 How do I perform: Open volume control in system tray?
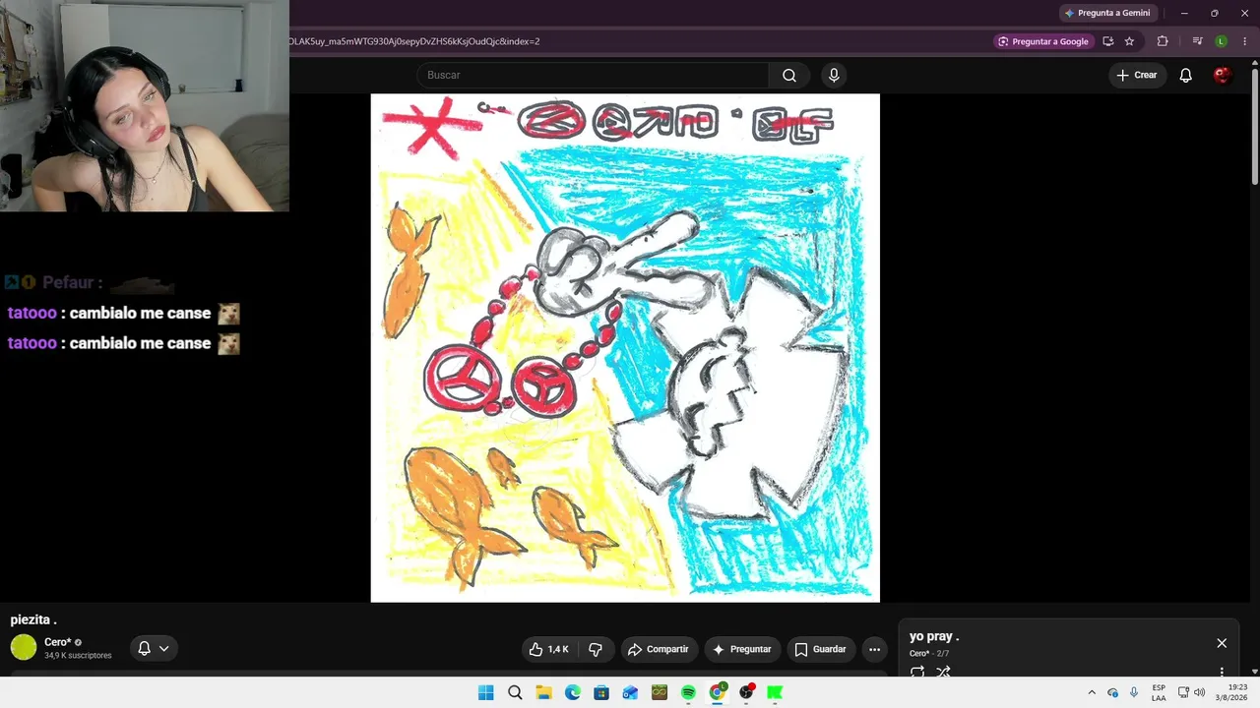(1199, 692)
